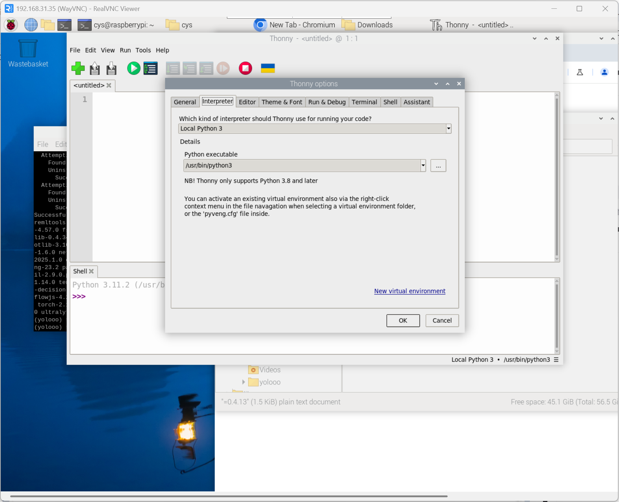Click the shell vertical scrollbar

point(557,316)
